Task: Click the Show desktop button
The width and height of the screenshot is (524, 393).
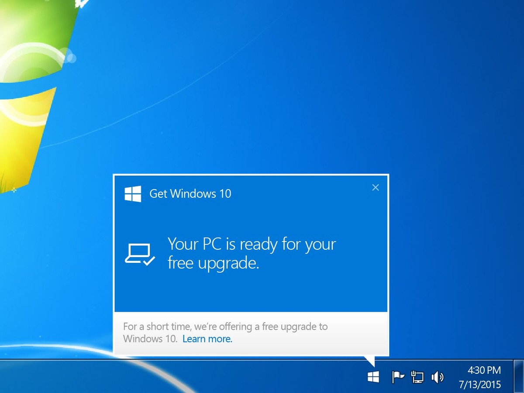Action: [519, 376]
